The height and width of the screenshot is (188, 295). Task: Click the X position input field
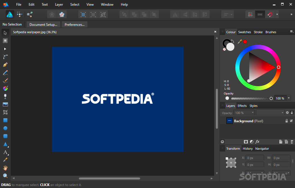click(255, 158)
